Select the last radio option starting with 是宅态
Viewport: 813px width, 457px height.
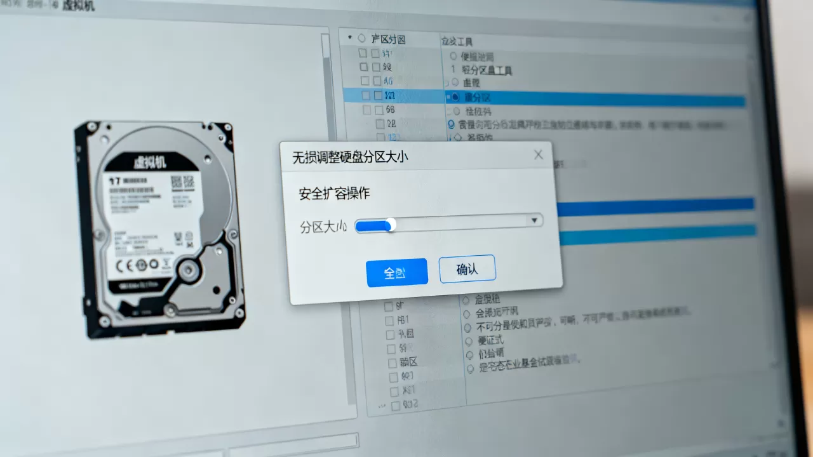(x=471, y=368)
